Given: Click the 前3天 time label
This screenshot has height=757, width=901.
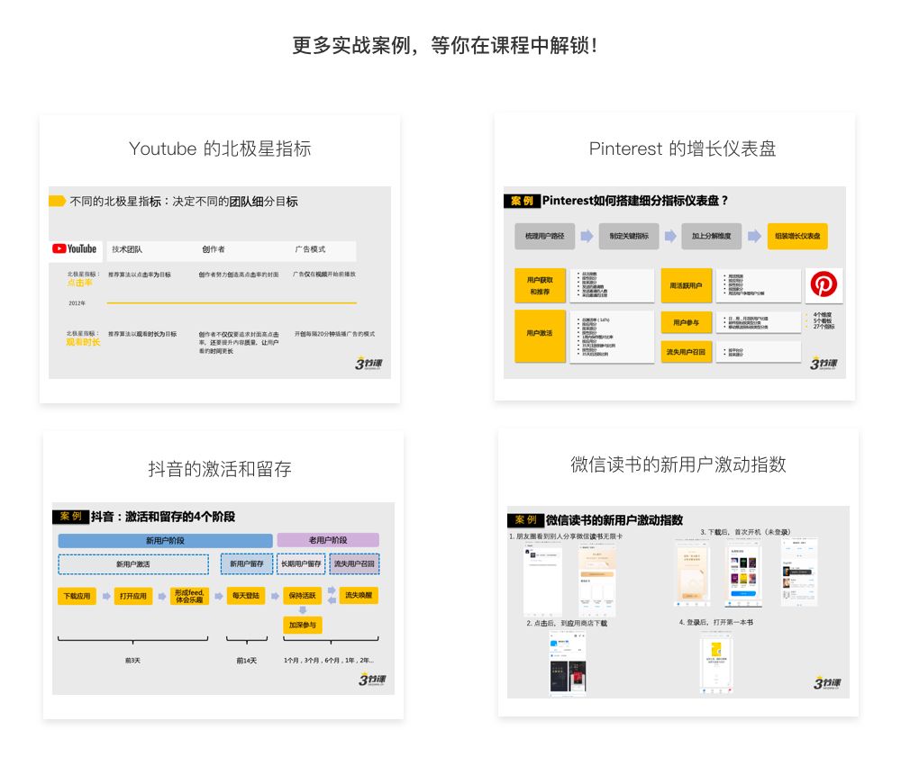Looking at the screenshot, I should point(132,661).
